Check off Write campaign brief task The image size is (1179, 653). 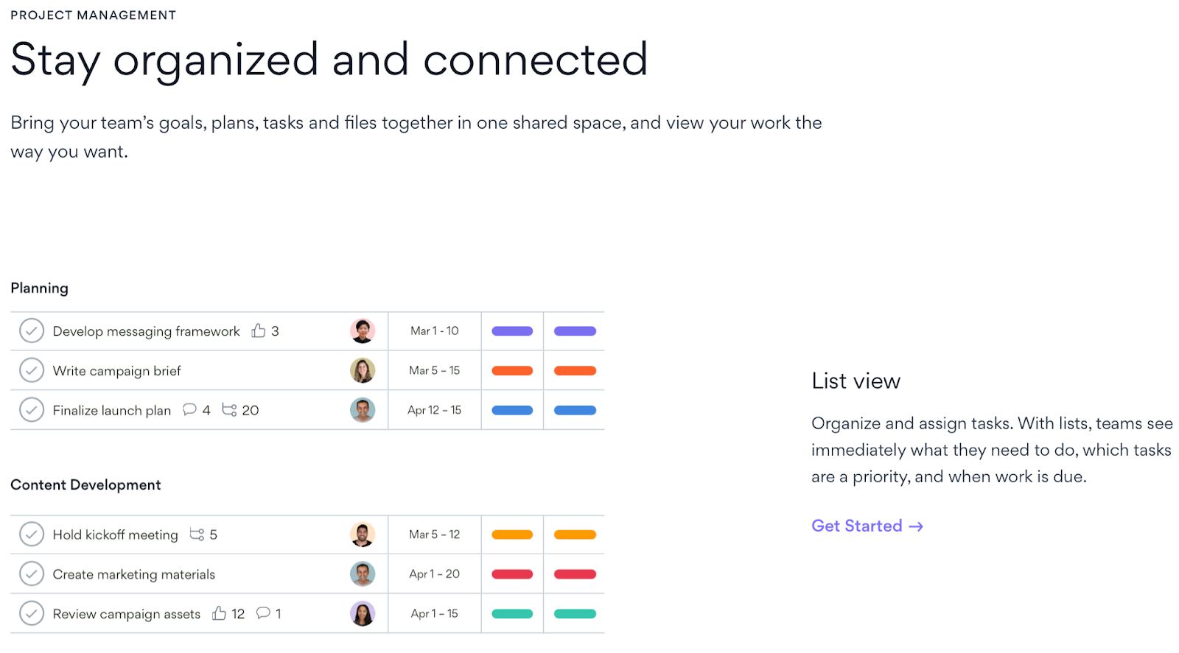[32, 370]
